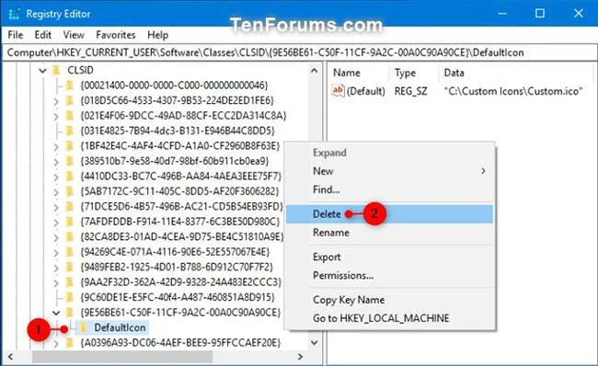This screenshot has height=366, width=598.
Task: Click folder icon of {82CA8DE3-01AD-4CEA-9D75-BE4C51810A9E}
Action: [70, 236]
